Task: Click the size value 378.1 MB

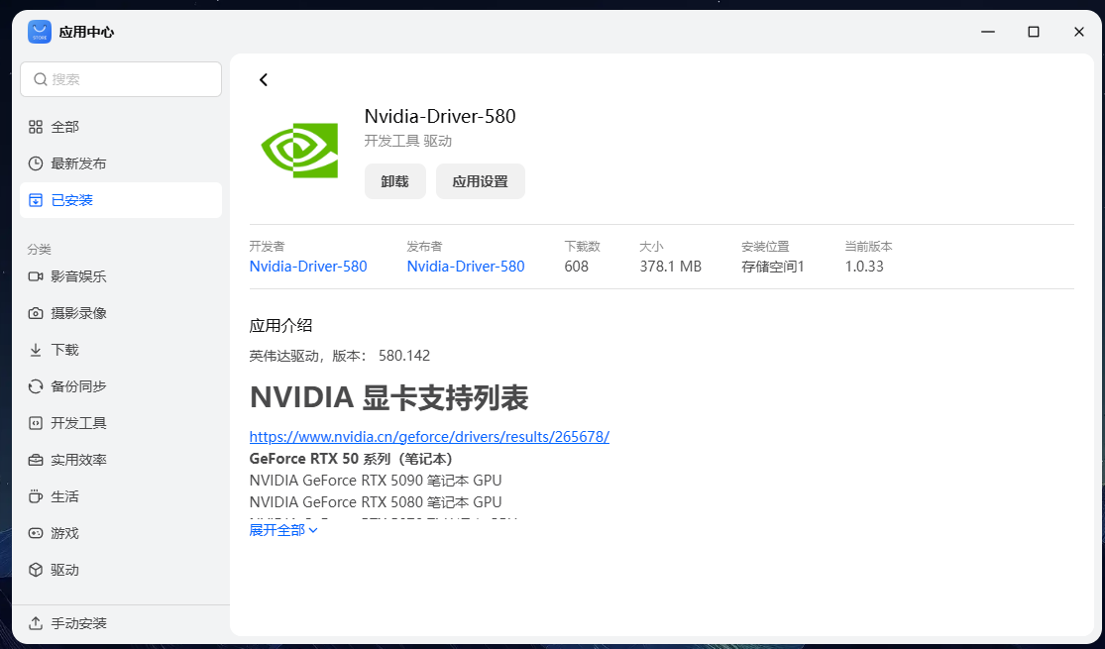Action: click(x=670, y=267)
